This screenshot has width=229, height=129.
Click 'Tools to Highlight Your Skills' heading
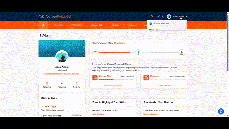coord(109,102)
